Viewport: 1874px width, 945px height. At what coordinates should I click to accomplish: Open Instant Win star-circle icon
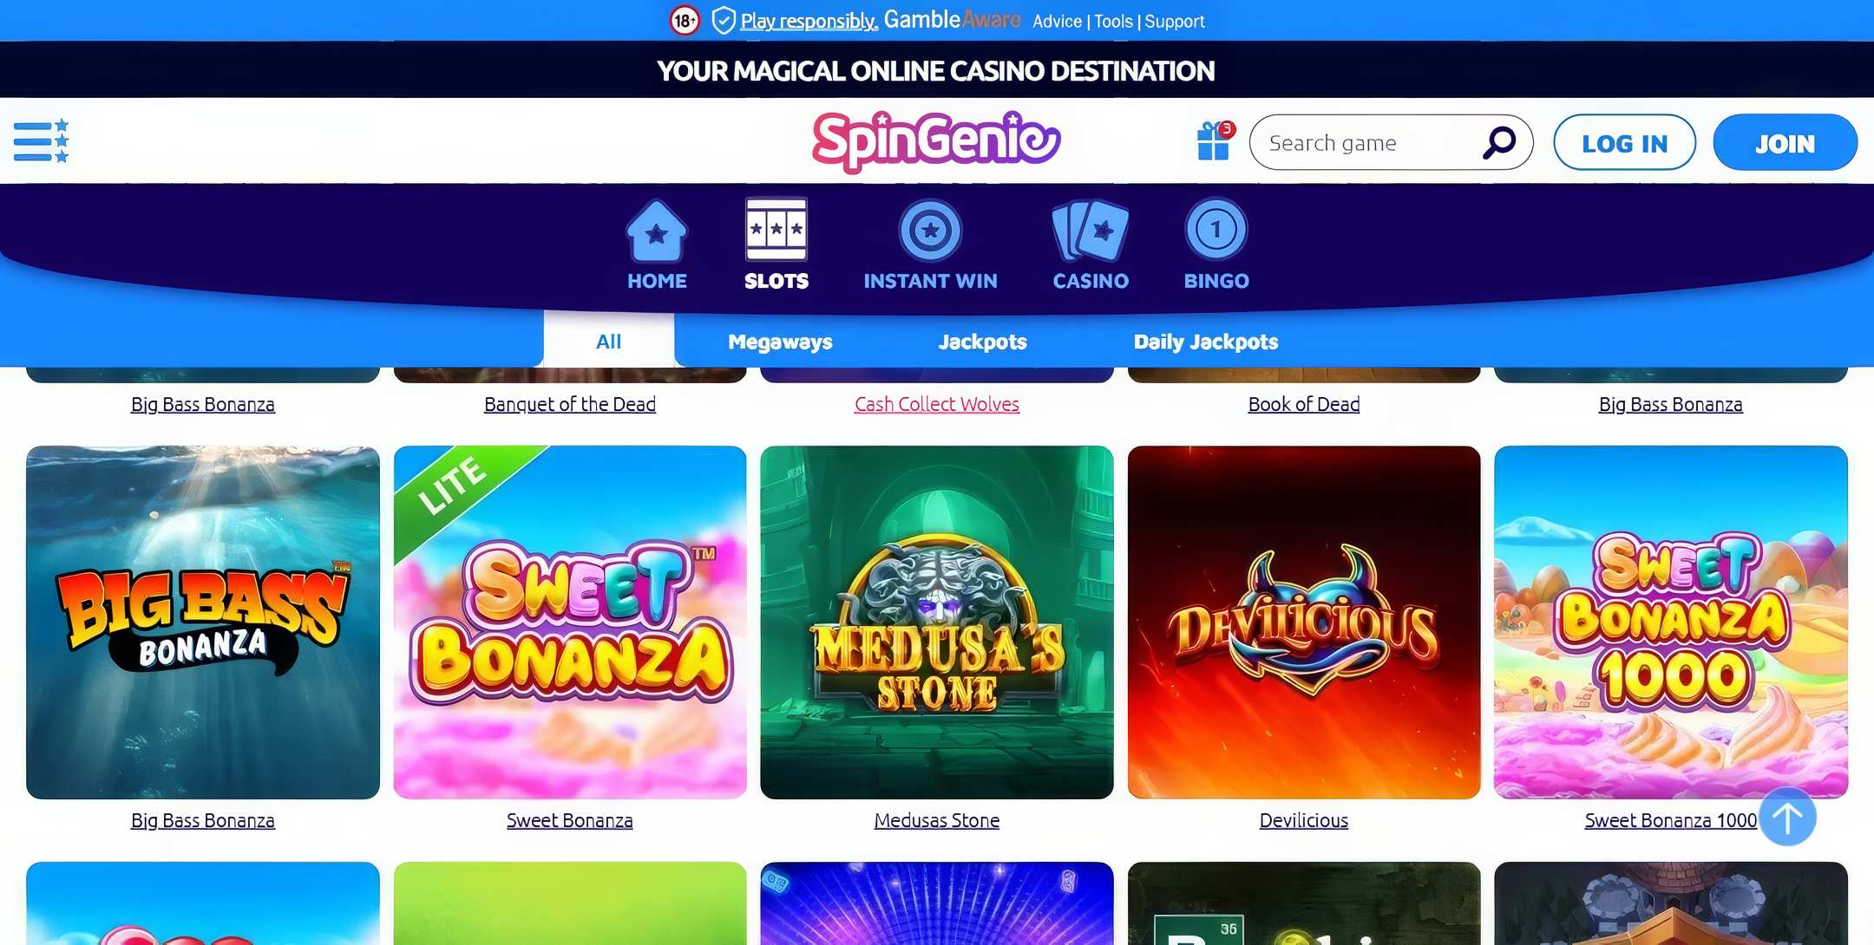tap(930, 231)
